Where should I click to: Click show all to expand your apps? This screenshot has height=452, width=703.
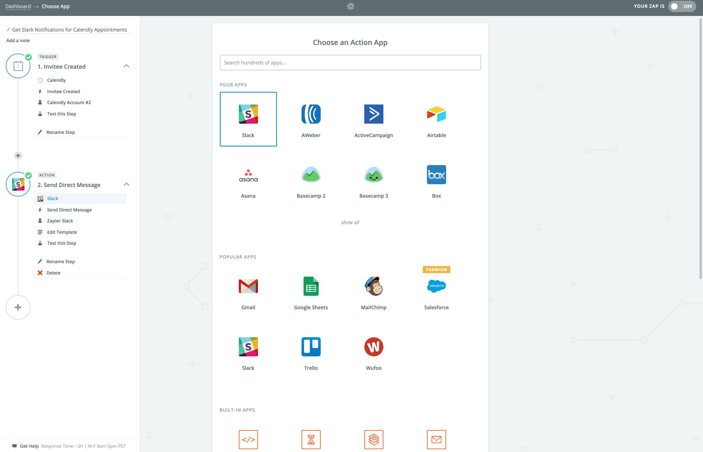[350, 222]
